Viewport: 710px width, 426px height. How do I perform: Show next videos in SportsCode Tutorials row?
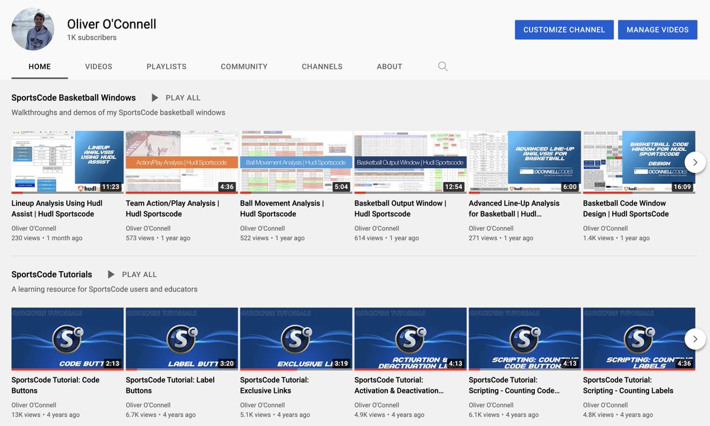[x=695, y=339]
